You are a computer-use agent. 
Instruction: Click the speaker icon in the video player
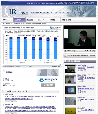point(94,51)
